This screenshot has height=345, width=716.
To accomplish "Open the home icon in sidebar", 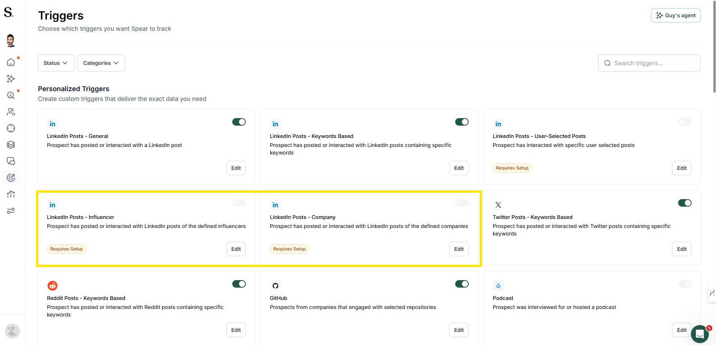I will click(11, 62).
